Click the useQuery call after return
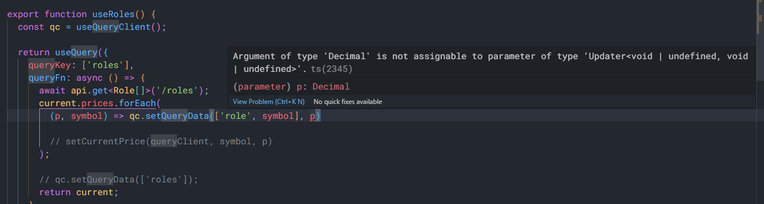The width and height of the screenshot is (764, 204). tap(76, 53)
